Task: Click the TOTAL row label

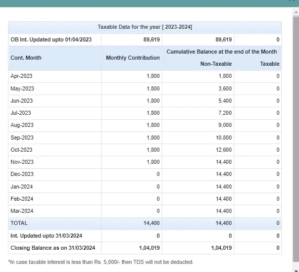Action: tap(19, 223)
